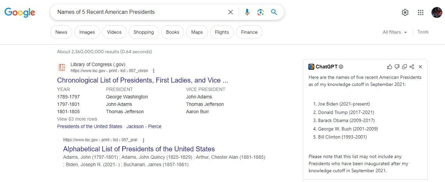The image size is (445, 182).
Task: Click the Google account avatar
Action: click(437, 12)
